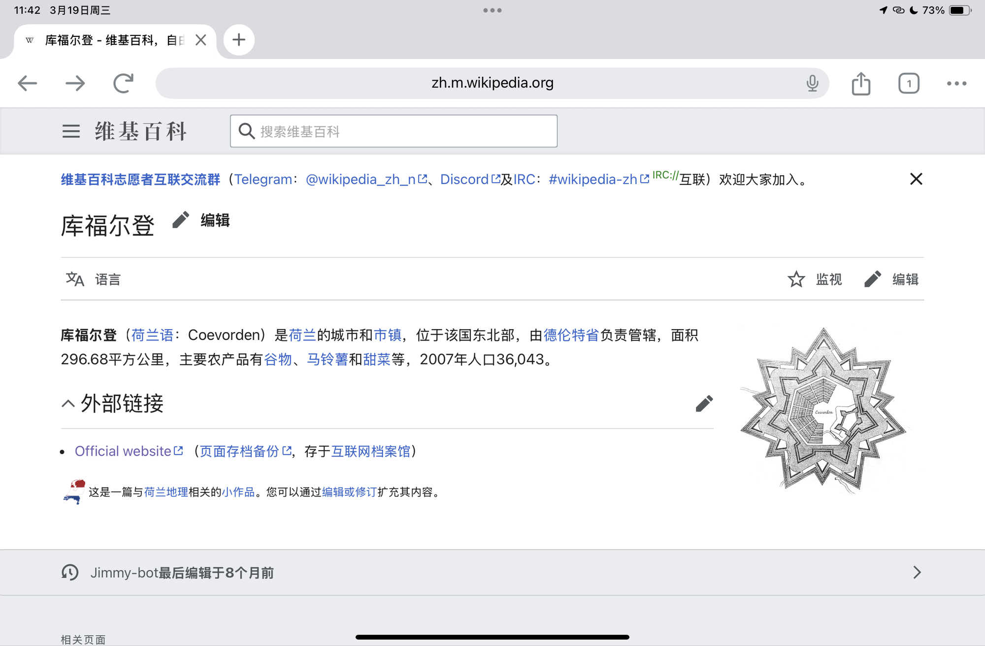This screenshot has width=985, height=646.
Task: Open the browser three-dot more menu
Action: coord(956,83)
